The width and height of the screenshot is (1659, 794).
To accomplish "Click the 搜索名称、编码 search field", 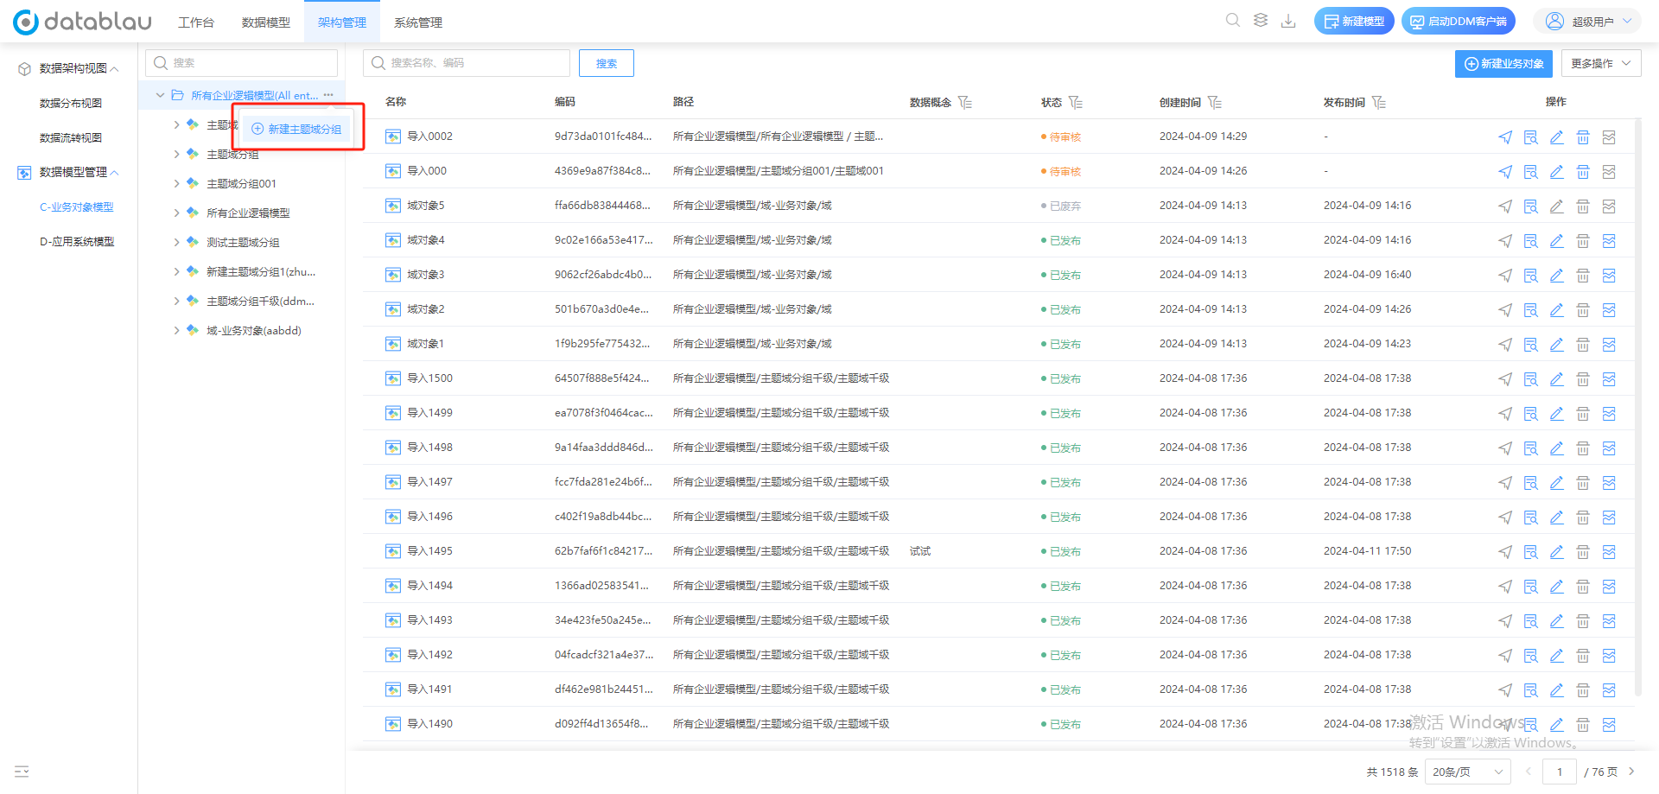I will click(x=467, y=63).
